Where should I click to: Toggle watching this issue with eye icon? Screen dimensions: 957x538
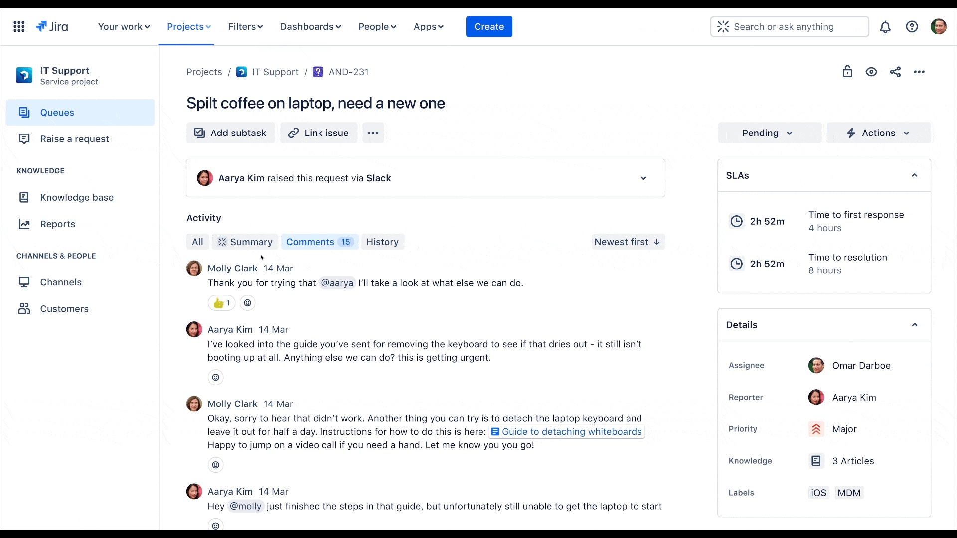tap(871, 72)
